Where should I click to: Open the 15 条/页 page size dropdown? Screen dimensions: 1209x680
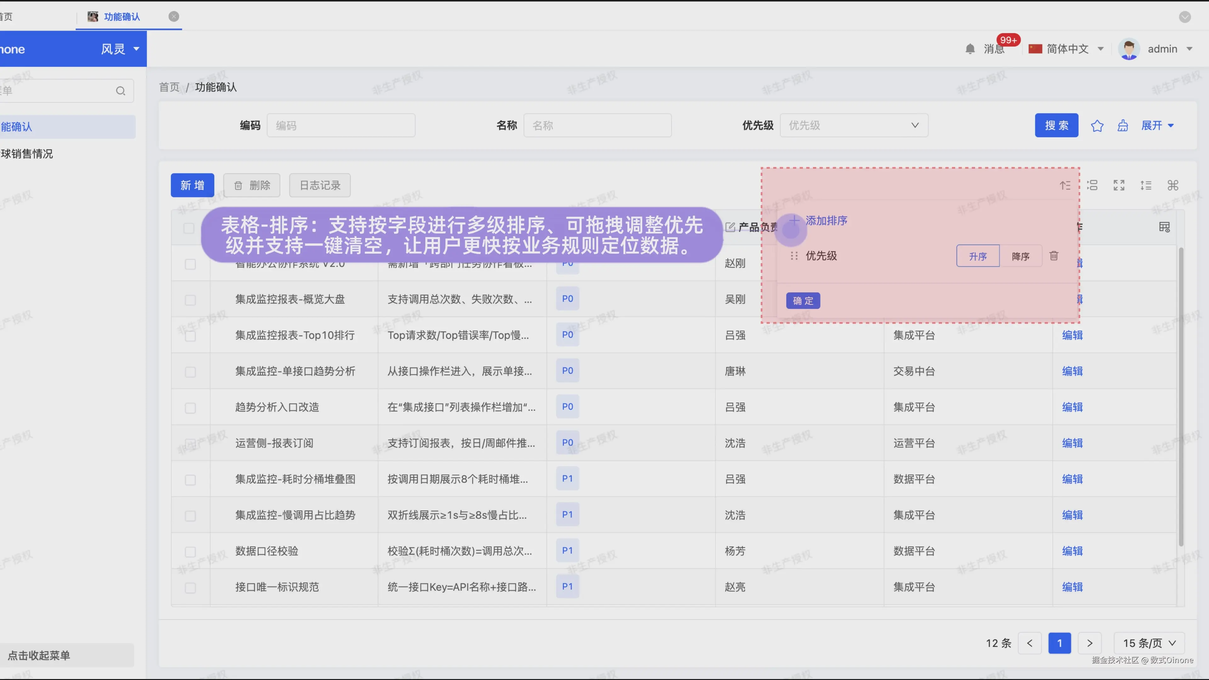(x=1149, y=643)
